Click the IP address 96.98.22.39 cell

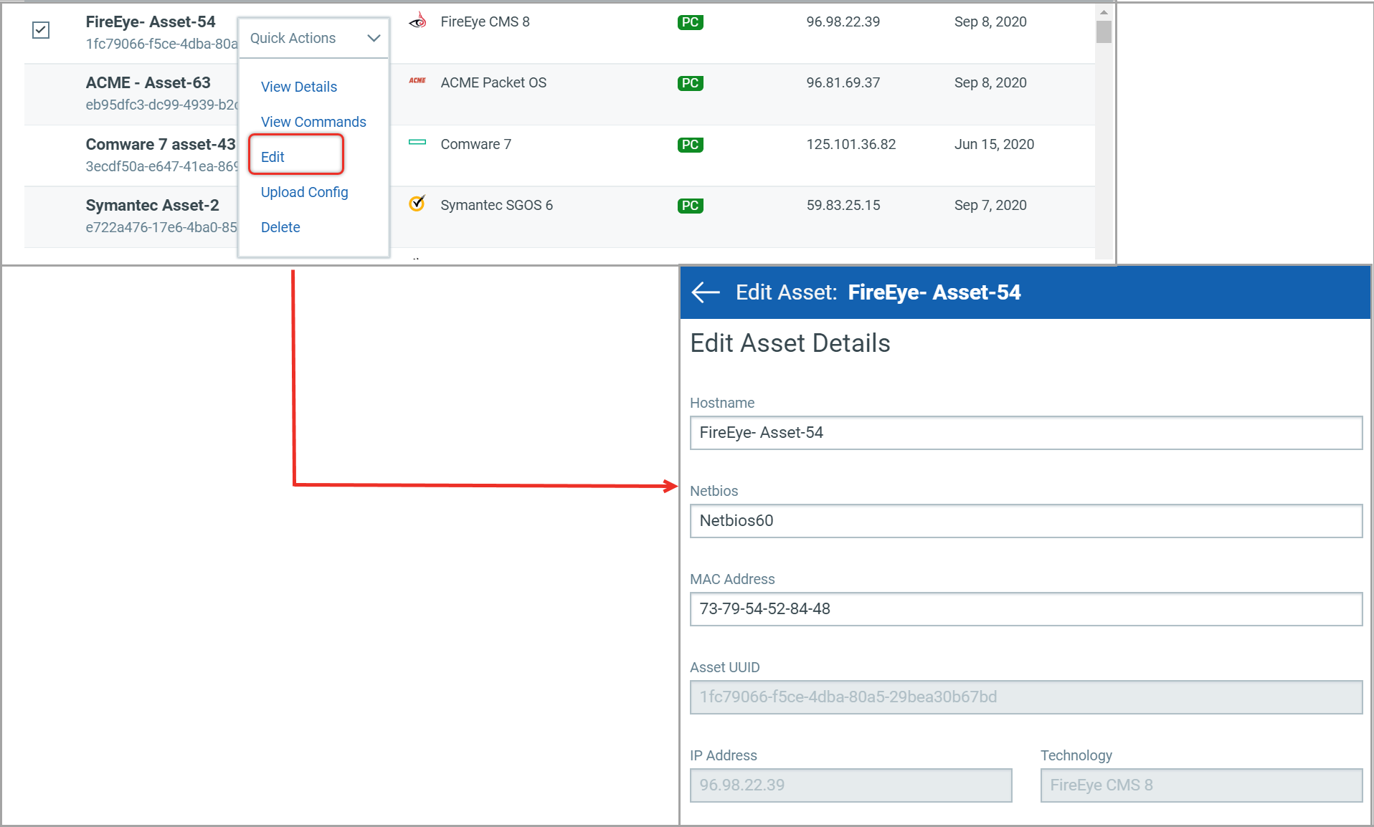tap(843, 21)
